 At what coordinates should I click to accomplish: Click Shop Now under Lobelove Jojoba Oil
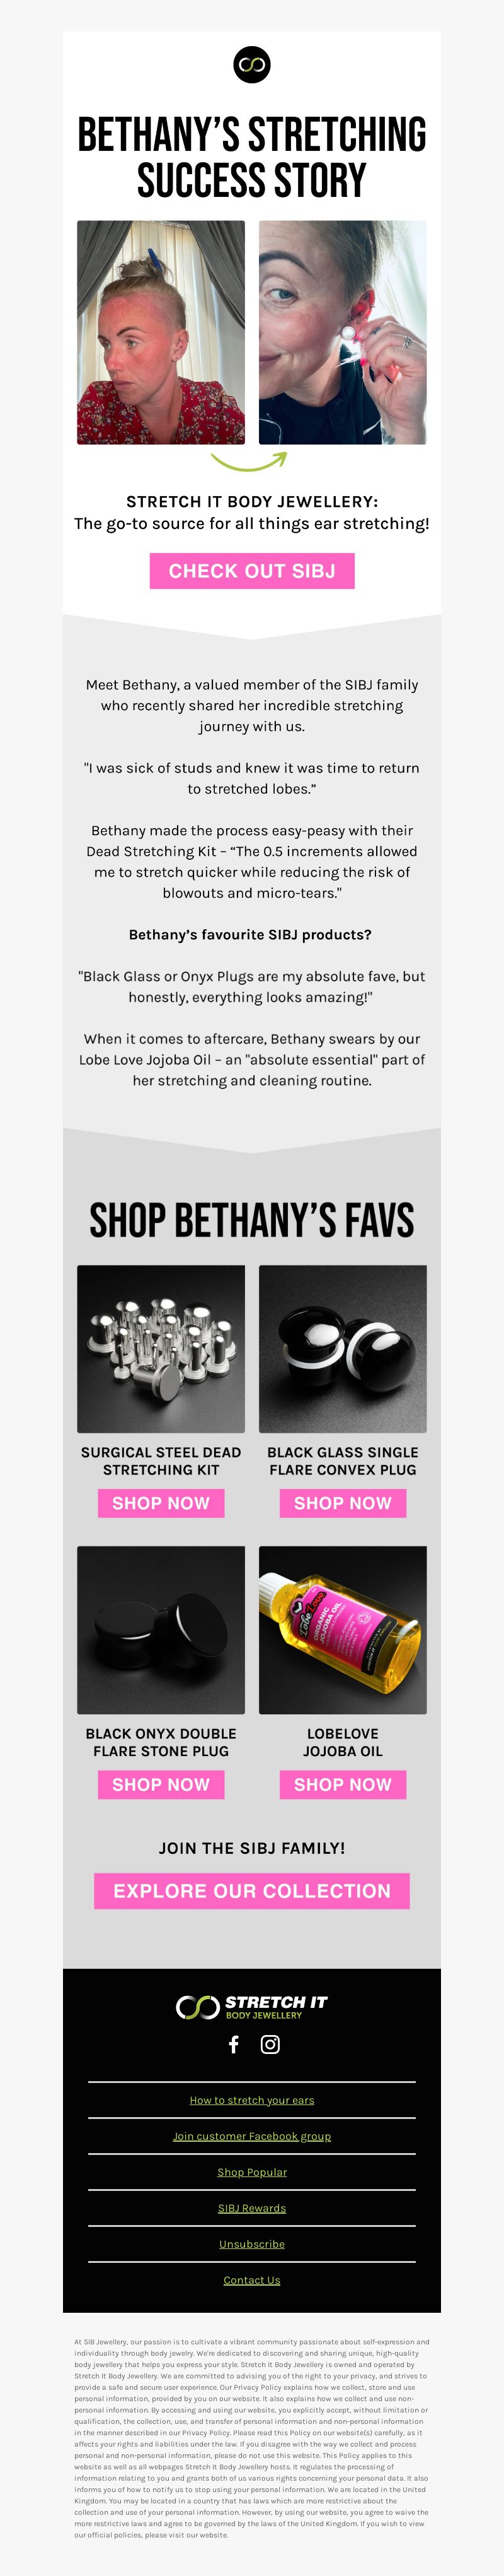[342, 1784]
